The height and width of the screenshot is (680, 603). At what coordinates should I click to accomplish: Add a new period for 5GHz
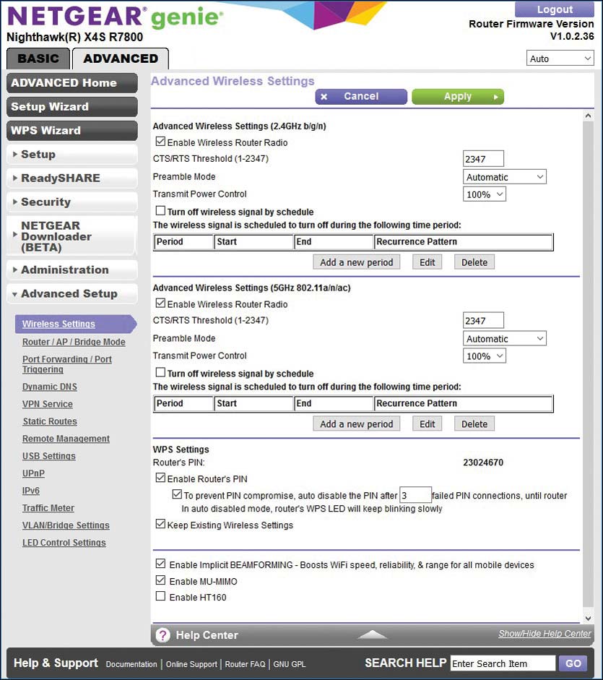tap(356, 424)
